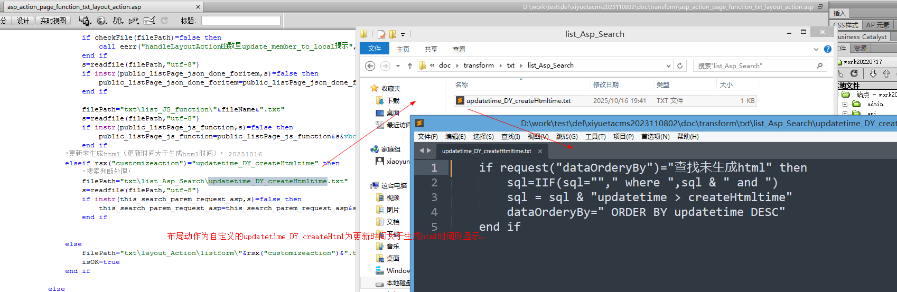Toggle the 实时视图 live view button
The image size is (897, 292).
(53, 21)
